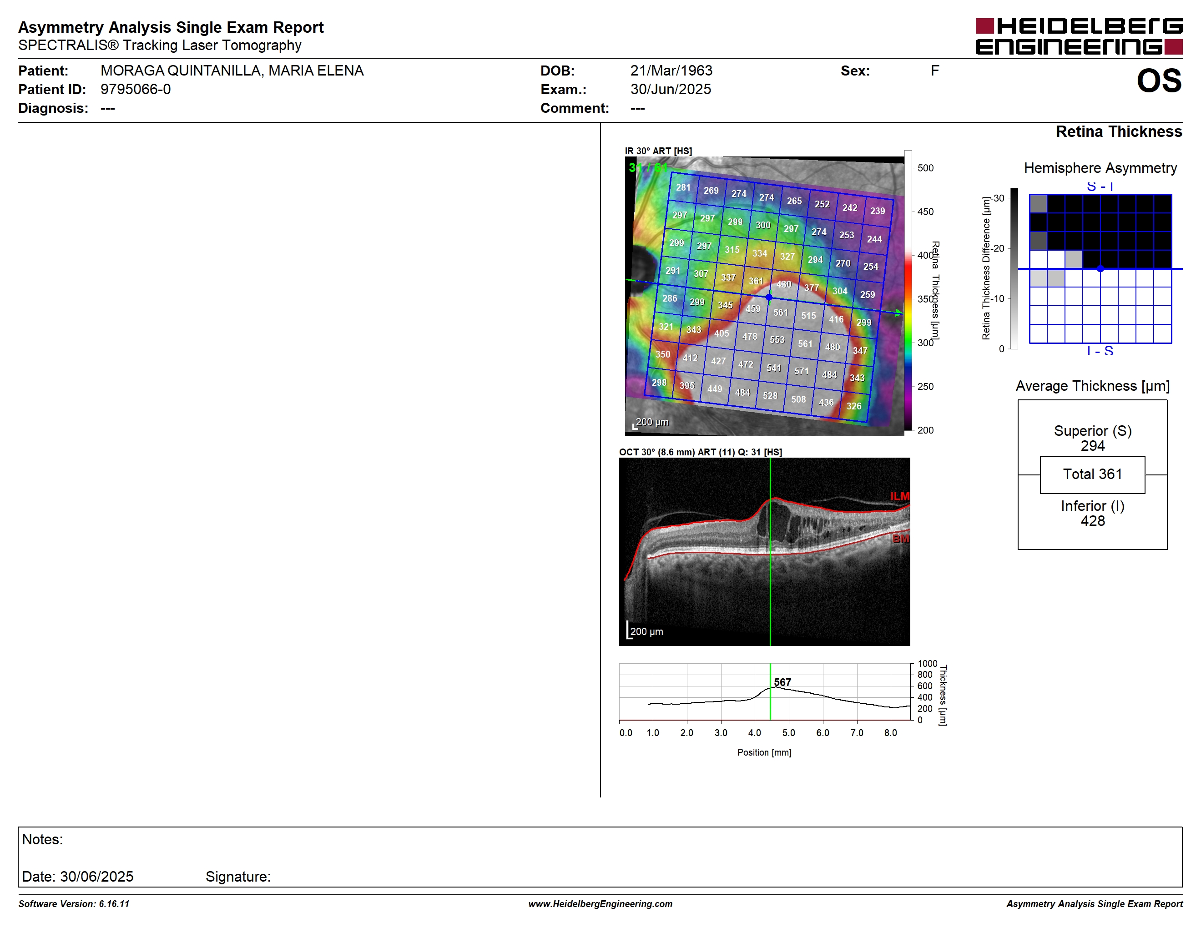Click the green 31 / 61 scan counter
1201x928 pixels.
point(648,167)
